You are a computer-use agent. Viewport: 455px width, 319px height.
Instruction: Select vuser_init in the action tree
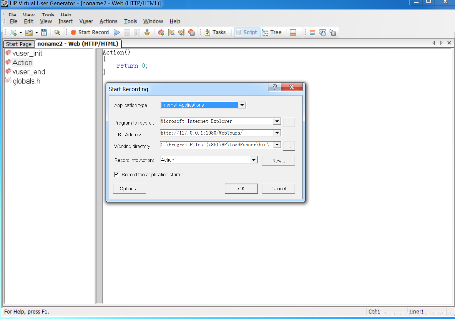pyautogui.click(x=27, y=53)
